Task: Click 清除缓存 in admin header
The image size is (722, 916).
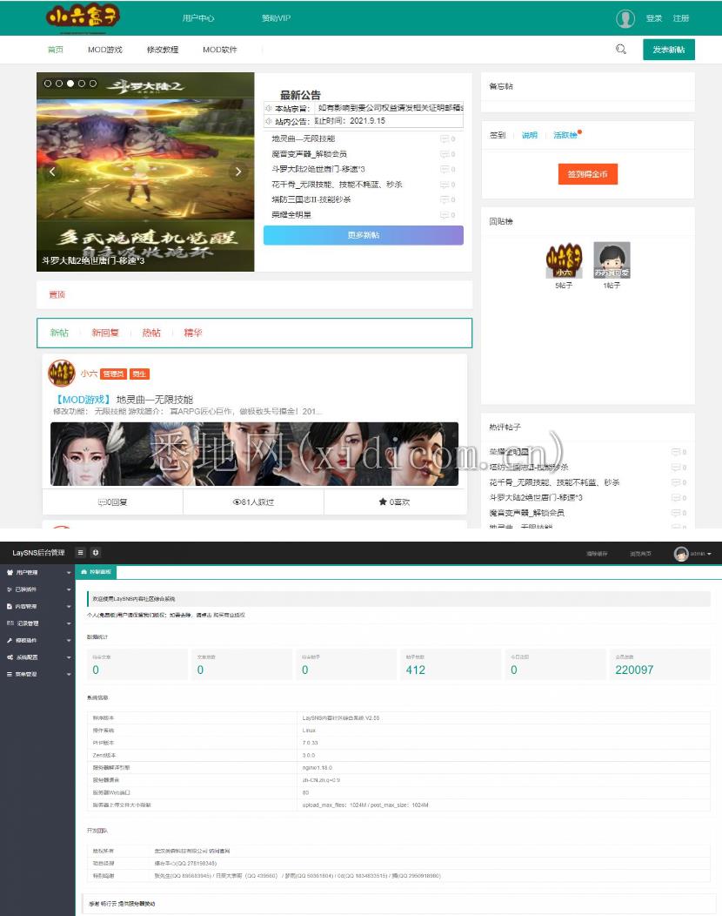Action: pyautogui.click(x=597, y=553)
